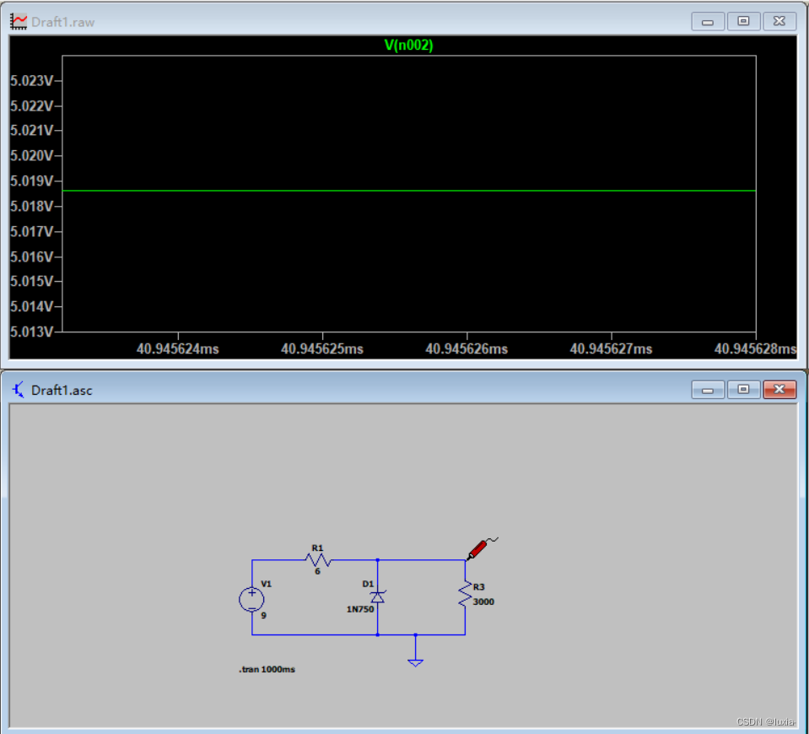Click the D1 reference label
Image resolution: width=809 pixels, height=734 pixels.
[368, 584]
